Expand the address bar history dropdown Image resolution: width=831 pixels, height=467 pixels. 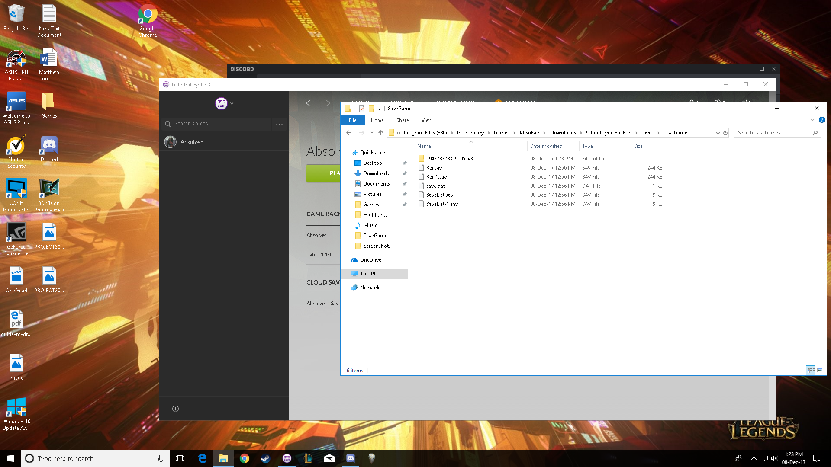pos(718,133)
